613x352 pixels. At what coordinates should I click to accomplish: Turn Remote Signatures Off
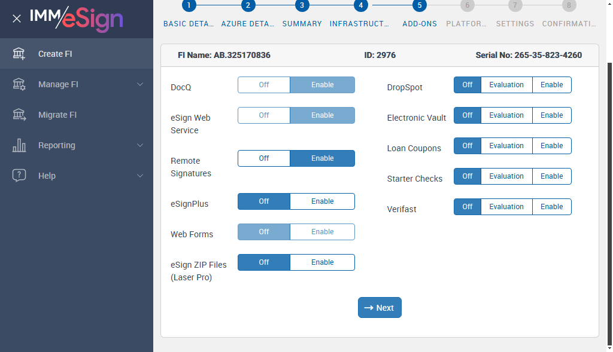(x=264, y=158)
